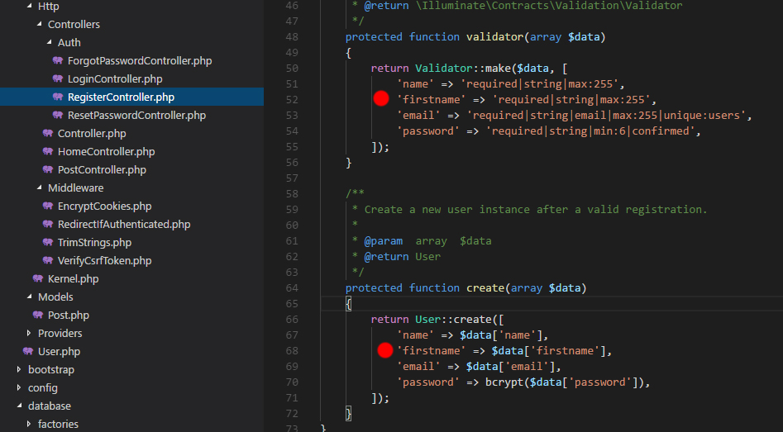Click 'required|string|email|max:255|unique:users' rule string
The width and height of the screenshot is (783, 432).
click(x=606, y=116)
